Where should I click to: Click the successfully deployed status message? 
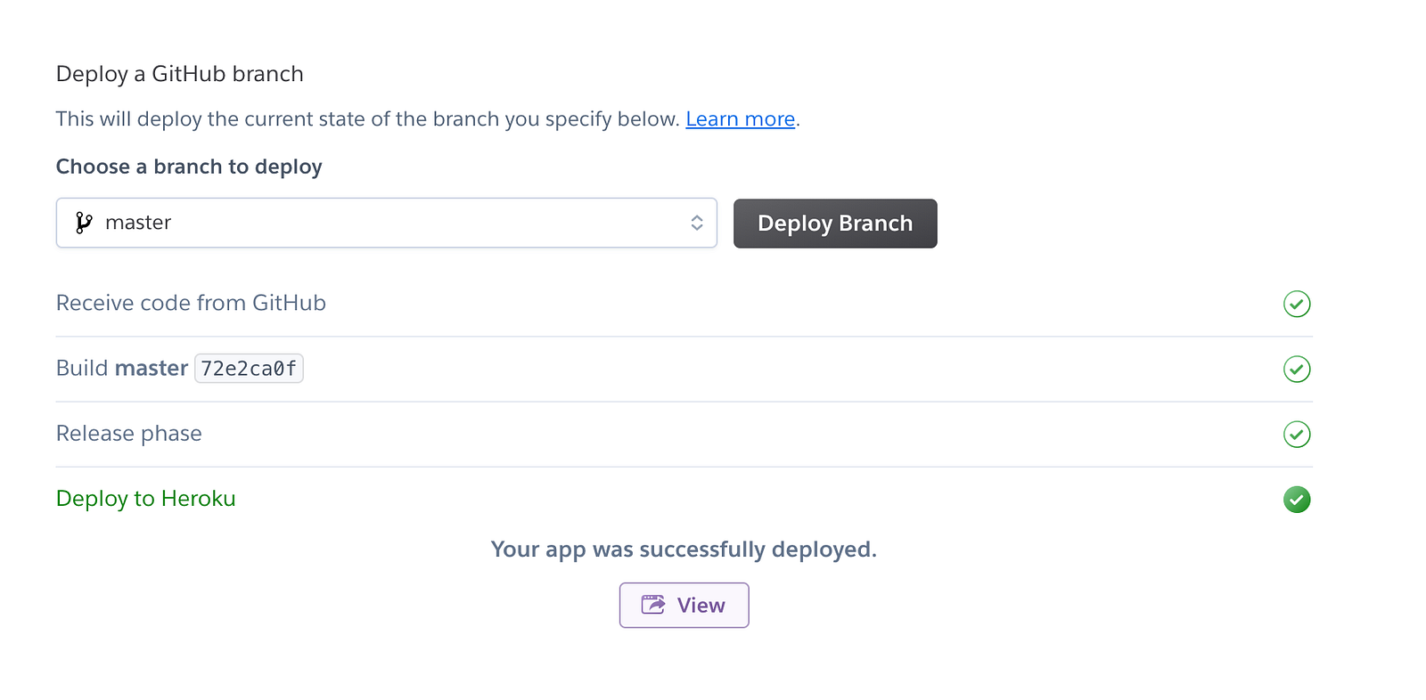684,549
